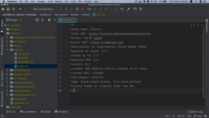Close the style.css tab
The image size is (209, 118).
tap(74, 20)
